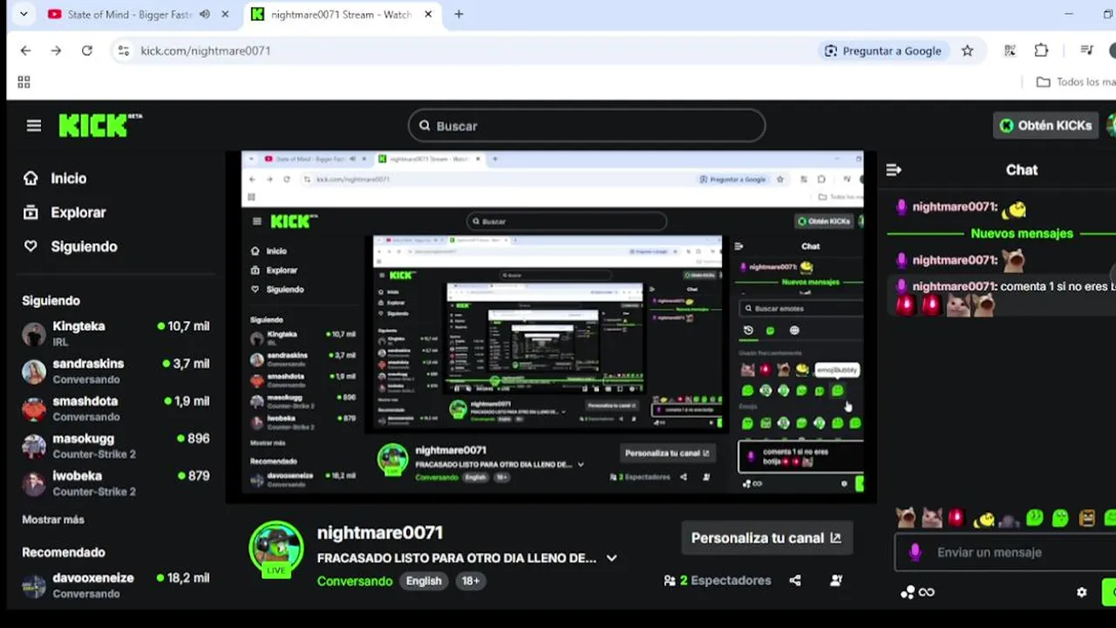
Task: Insert the yellow bee quick emote
Action: [983, 519]
